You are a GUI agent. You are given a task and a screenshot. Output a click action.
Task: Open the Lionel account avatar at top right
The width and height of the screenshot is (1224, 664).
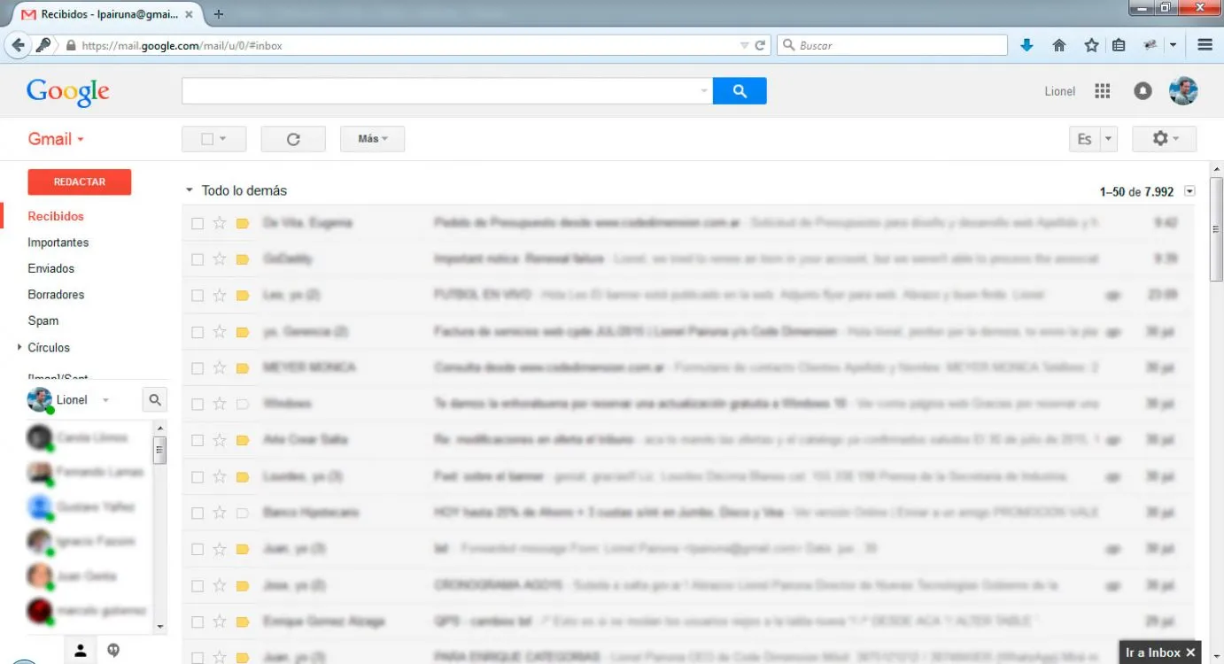click(1183, 90)
